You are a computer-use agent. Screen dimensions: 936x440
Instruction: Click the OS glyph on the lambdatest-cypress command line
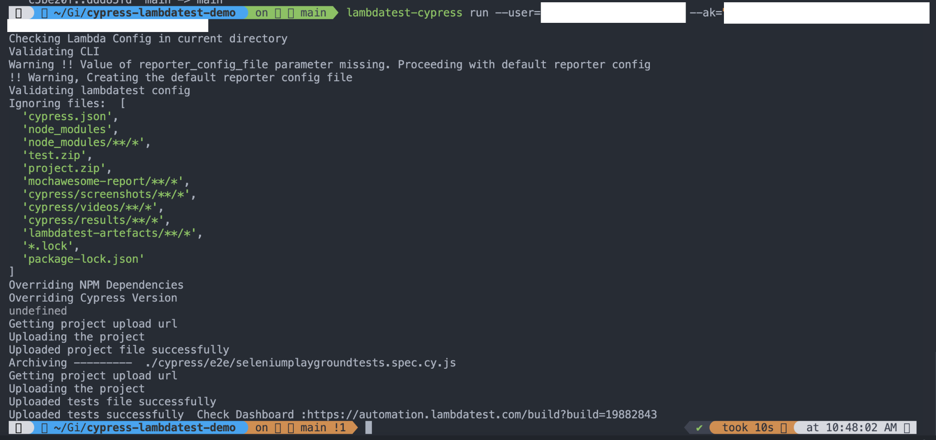(x=18, y=13)
